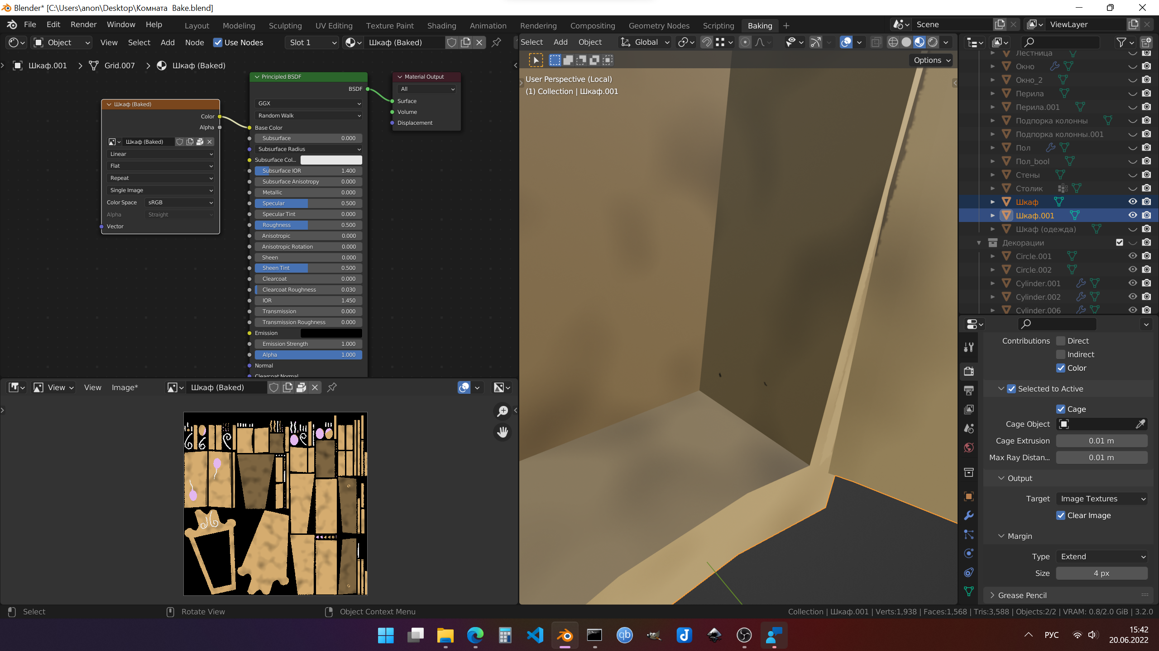The image size is (1159, 651).
Task: Click the Modifier properties wrench icon
Action: pos(969,515)
